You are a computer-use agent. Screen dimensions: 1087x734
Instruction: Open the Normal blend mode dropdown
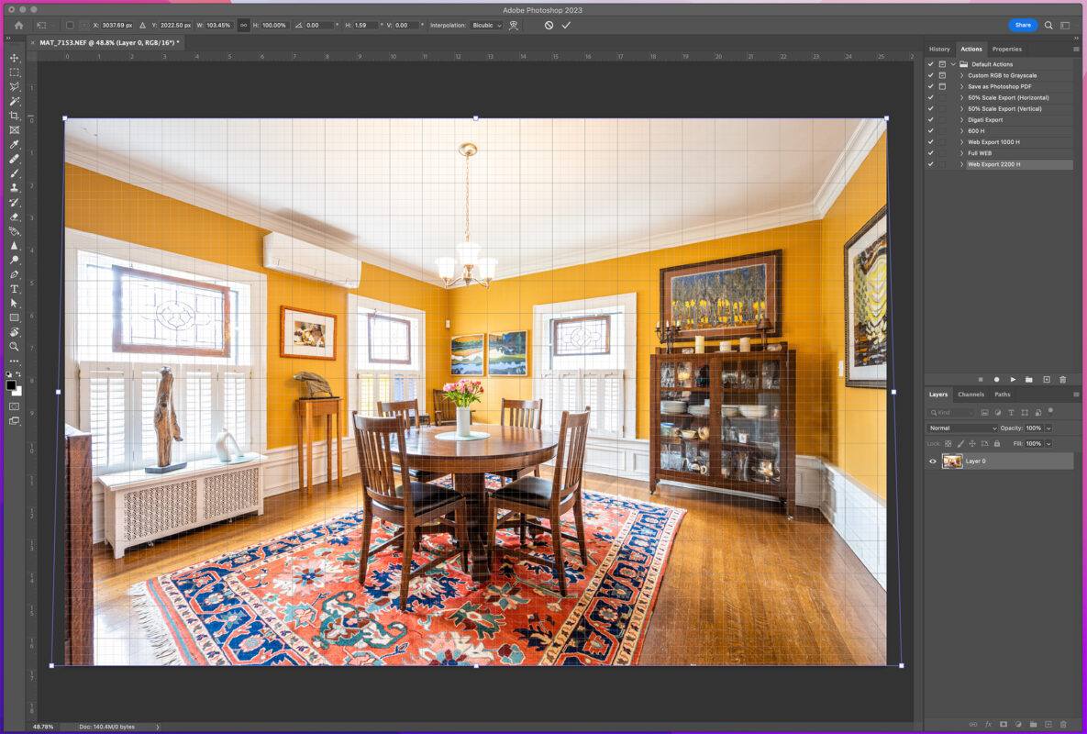click(x=961, y=428)
